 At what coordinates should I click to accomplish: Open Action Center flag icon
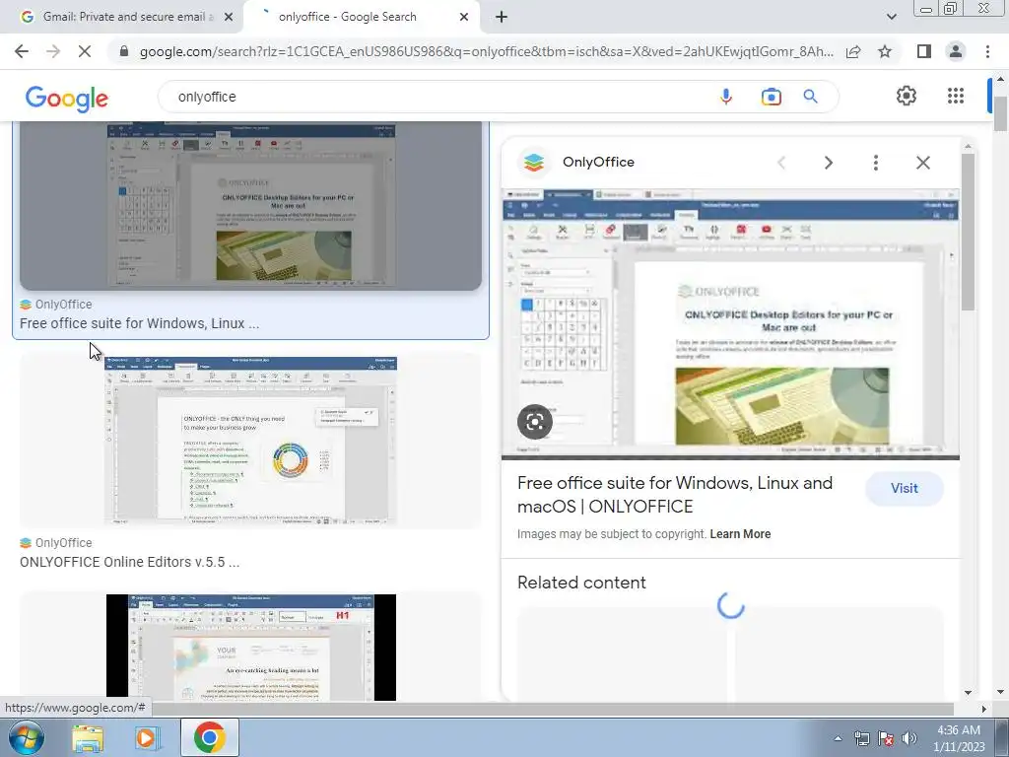point(886,738)
